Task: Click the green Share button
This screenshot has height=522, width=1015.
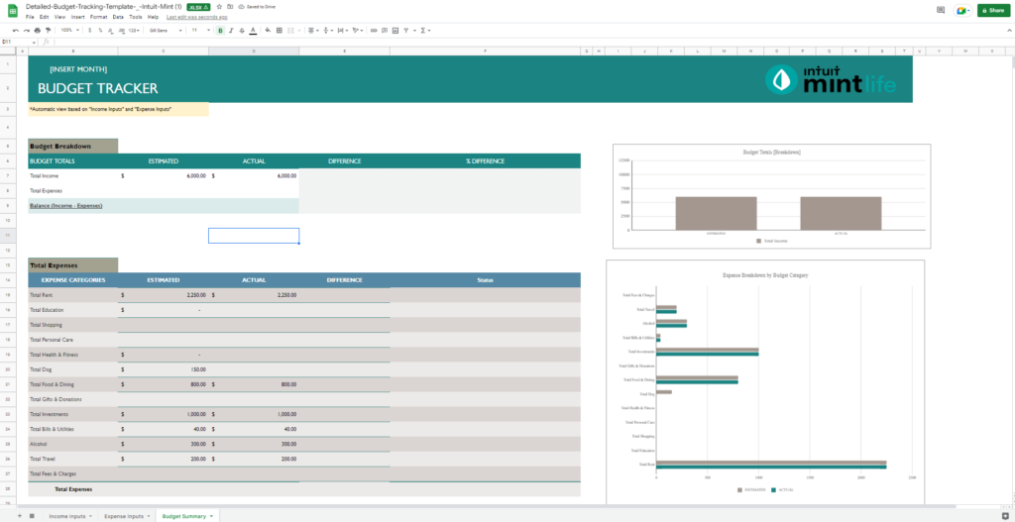Action: (992, 10)
